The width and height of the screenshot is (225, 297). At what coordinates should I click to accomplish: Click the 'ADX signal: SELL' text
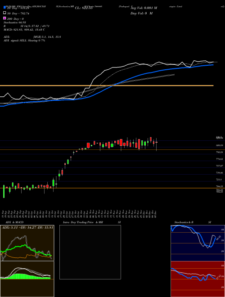pyautogui.click(x=24, y=40)
